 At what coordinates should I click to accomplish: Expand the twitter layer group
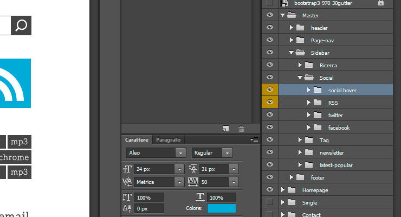(308, 115)
